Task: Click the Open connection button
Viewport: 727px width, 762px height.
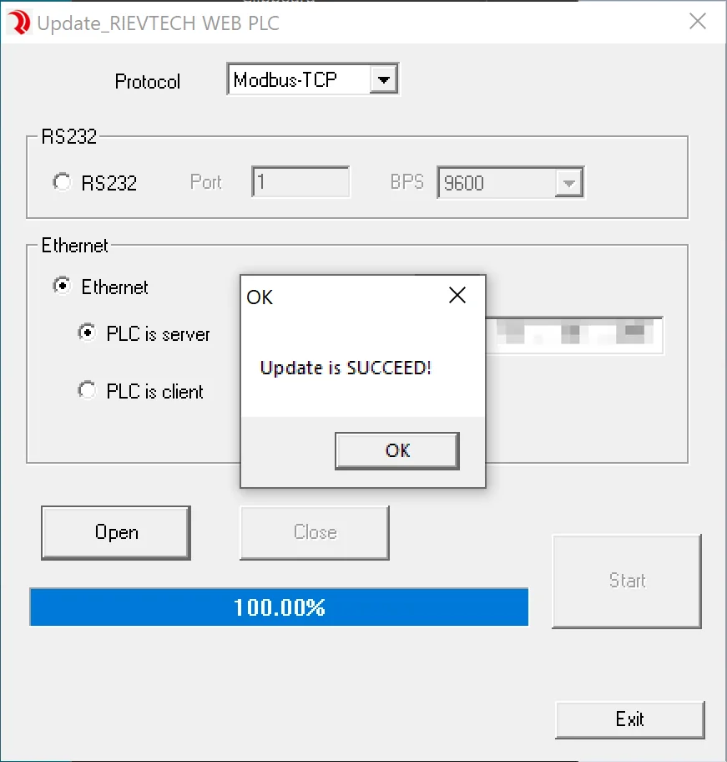Action: (x=116, y=532)
